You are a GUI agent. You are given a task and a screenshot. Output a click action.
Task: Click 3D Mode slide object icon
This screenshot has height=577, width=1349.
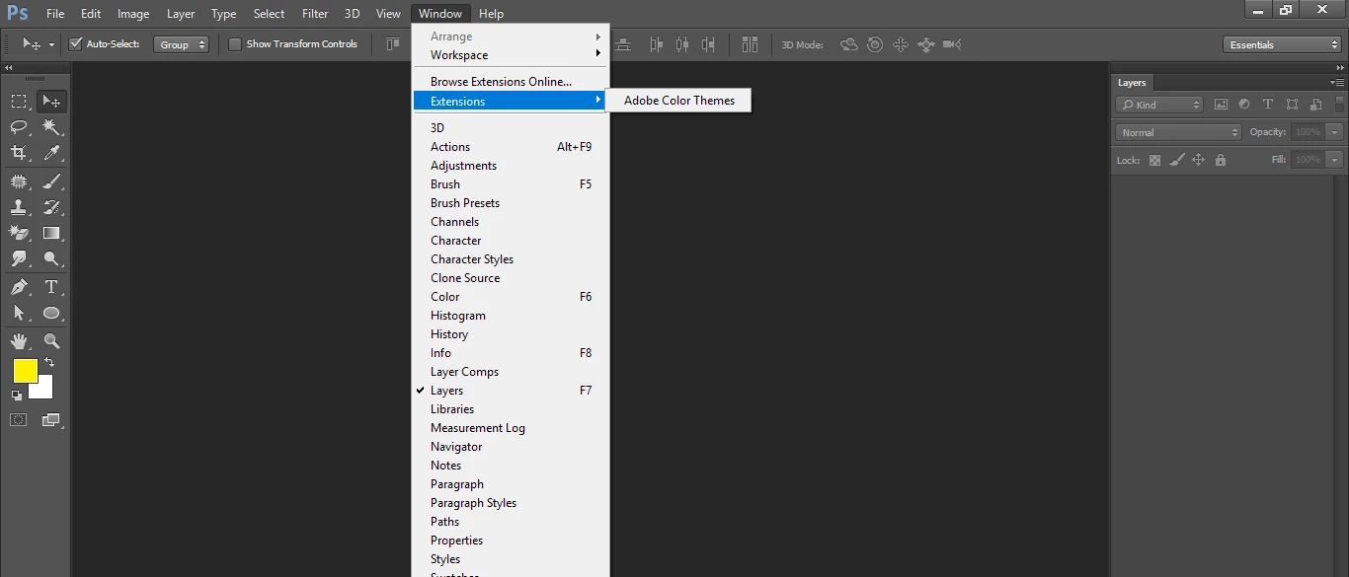pyautogui.click(x=925, y=44)
